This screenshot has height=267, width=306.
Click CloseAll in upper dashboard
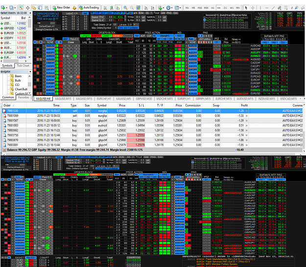(x=128, y=36)
